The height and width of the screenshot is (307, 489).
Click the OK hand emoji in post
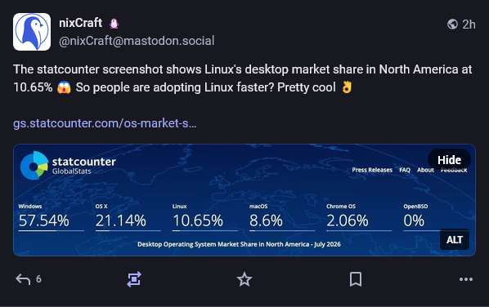347,87
